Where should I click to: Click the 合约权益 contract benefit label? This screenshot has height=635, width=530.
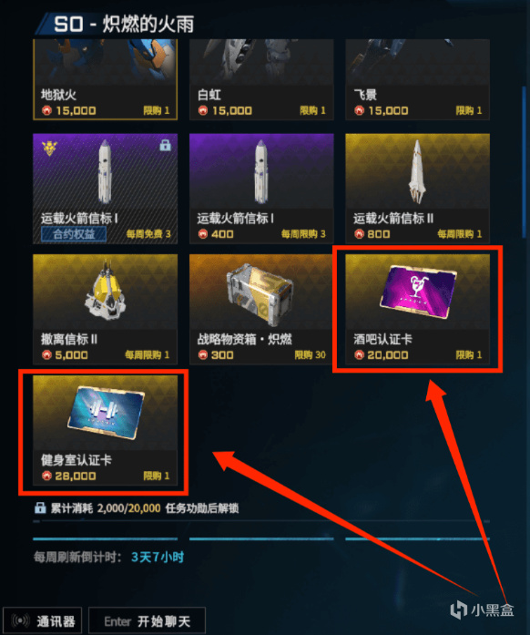74,234
